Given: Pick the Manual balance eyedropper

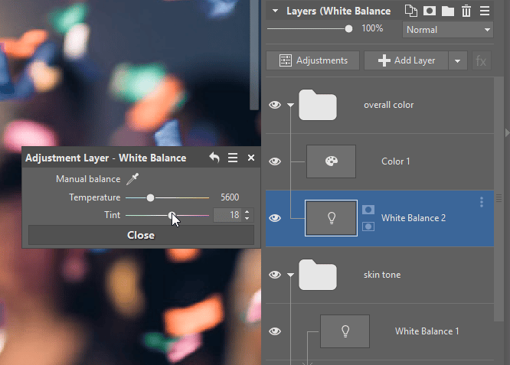Looking at the screenshot, I should 132,179.
